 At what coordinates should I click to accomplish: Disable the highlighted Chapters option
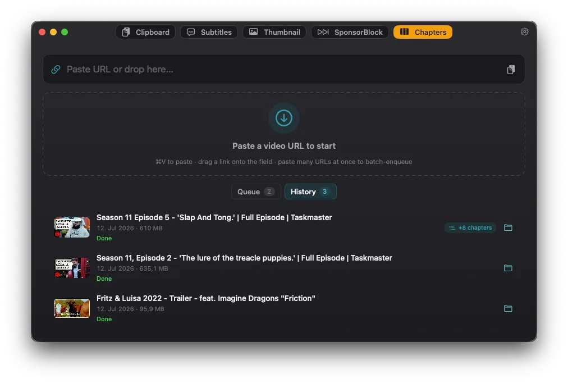point(423,32)
